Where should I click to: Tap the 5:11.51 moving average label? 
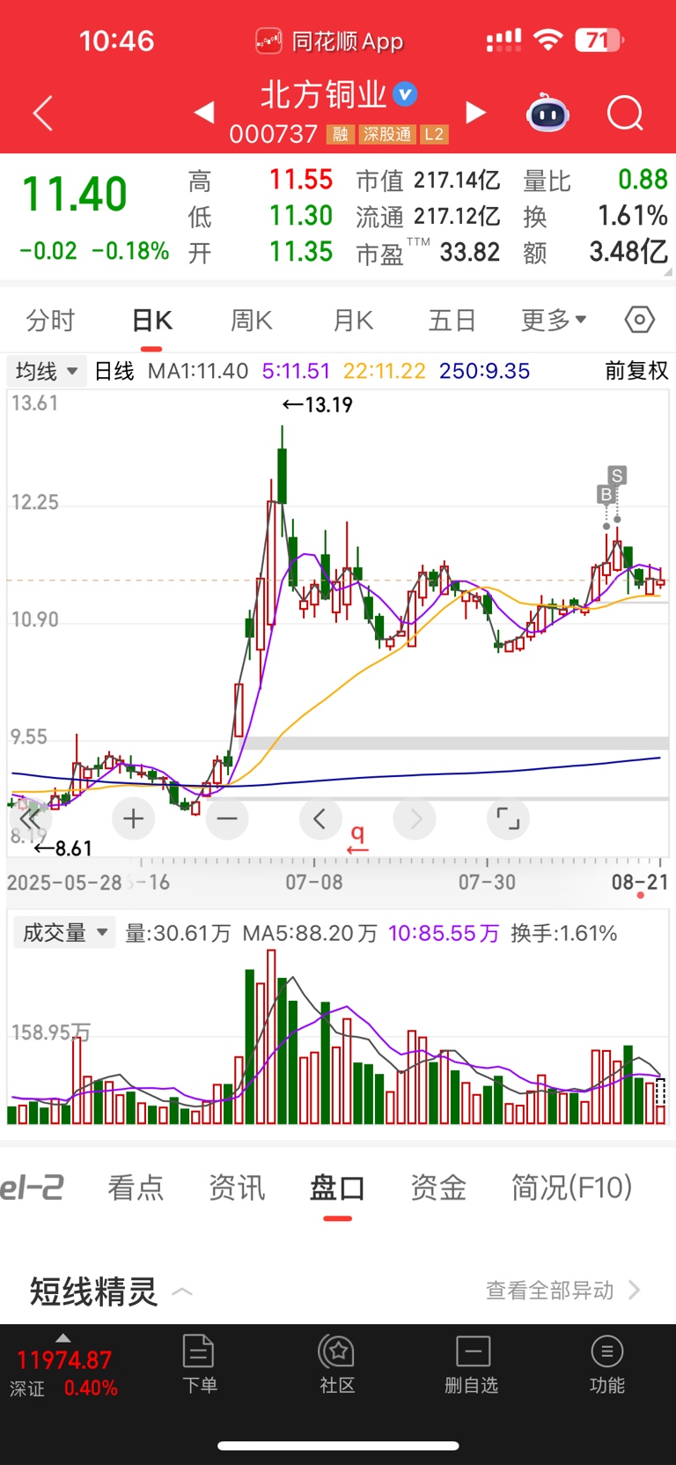296,371
